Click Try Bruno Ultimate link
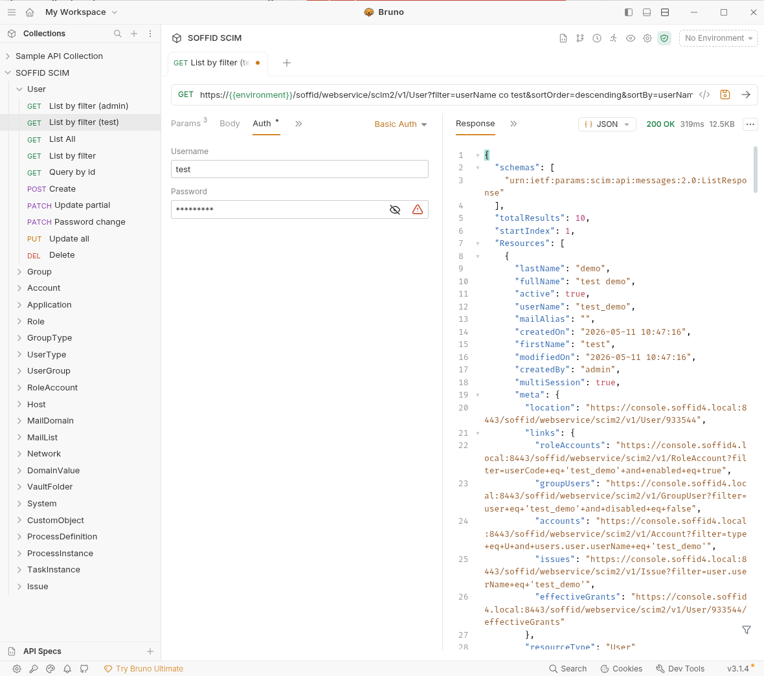 [x=144, y=669]
